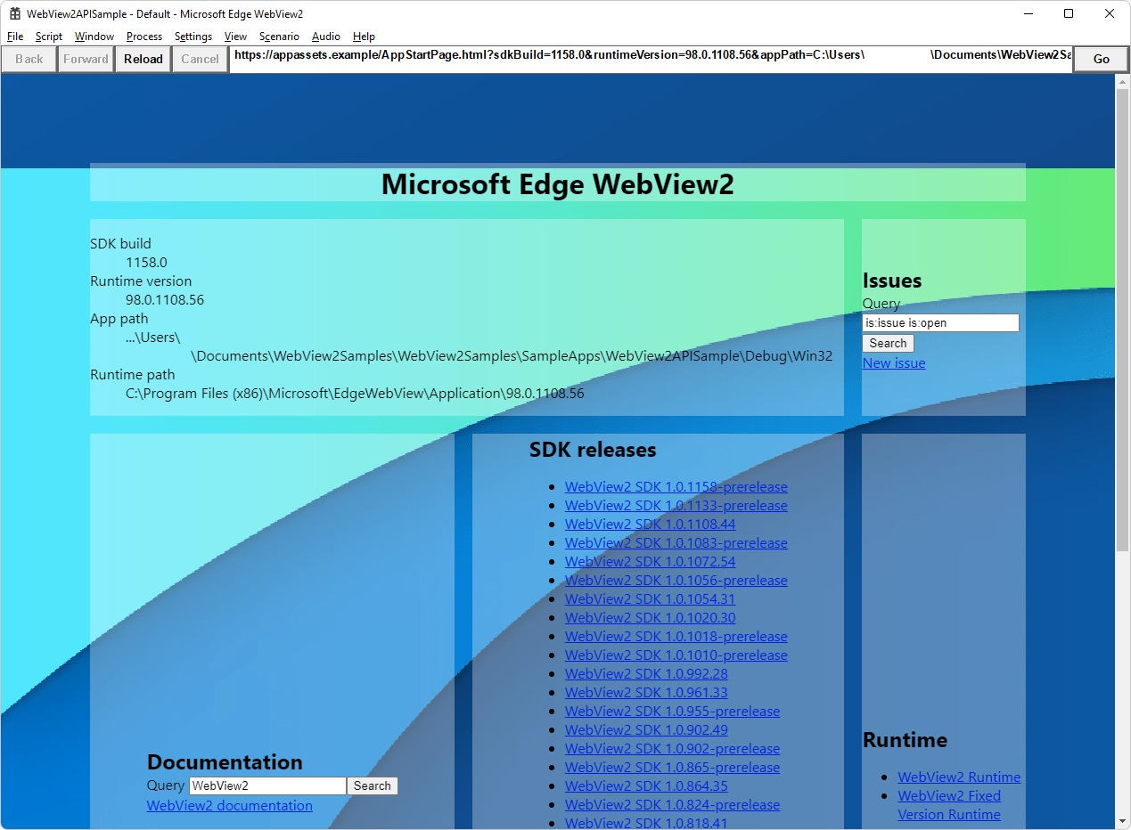The height and width of the screenshot is (830, 1131).
Task: Click inside the Issues query input field
Action: (940, 322)
